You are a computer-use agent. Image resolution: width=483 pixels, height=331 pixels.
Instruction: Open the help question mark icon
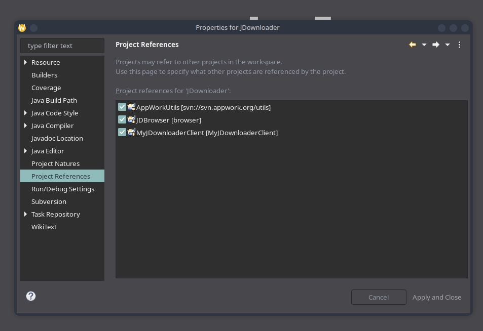click(31, 296)
